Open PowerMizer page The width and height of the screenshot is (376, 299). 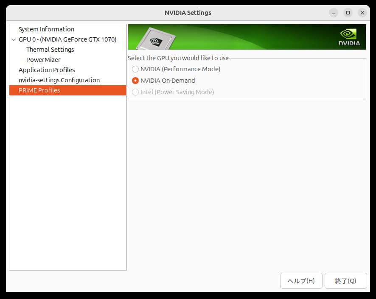coord(43,60)
